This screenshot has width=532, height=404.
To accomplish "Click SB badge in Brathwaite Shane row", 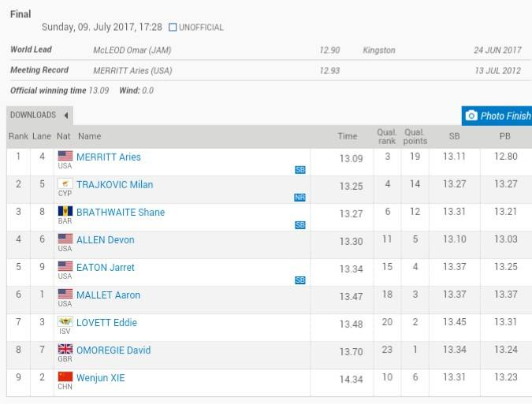I will pyautogui.click(x=300, y=225).
